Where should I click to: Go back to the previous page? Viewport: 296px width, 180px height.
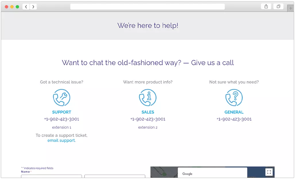click(26, 7)
